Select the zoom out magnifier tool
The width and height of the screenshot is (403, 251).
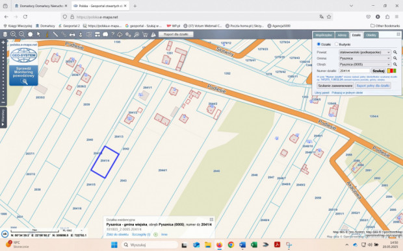[21, 34]
